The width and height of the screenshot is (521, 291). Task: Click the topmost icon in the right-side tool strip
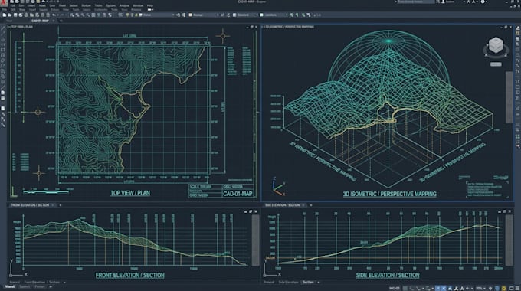coord(518,28)
